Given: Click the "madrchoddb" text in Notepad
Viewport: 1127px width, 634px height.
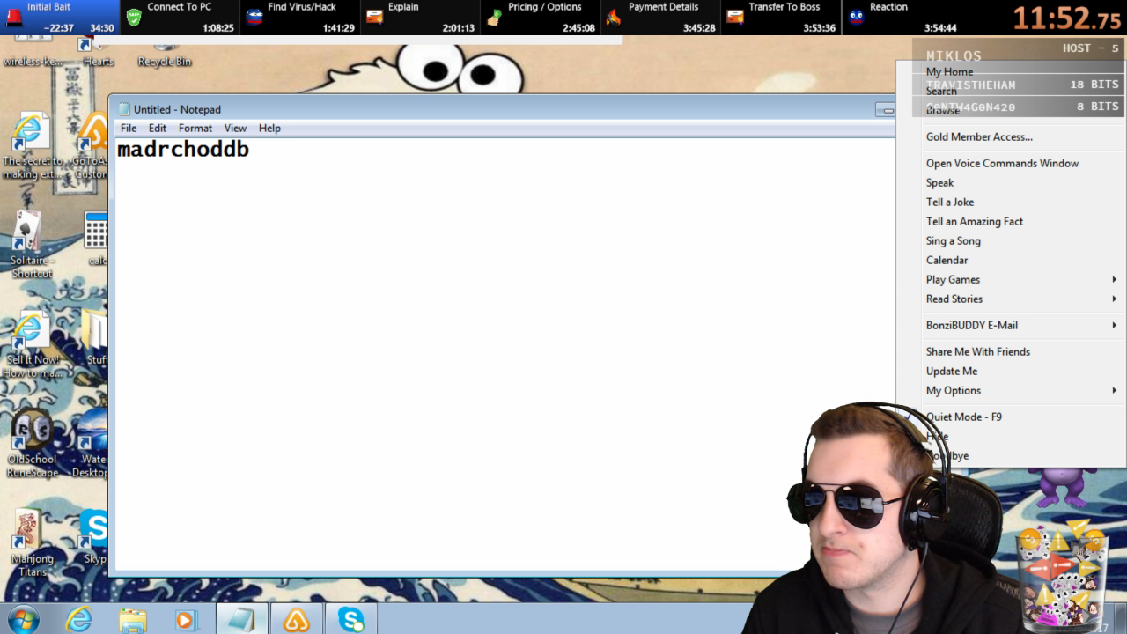Looking at the screenshot, I should point(183,149).
